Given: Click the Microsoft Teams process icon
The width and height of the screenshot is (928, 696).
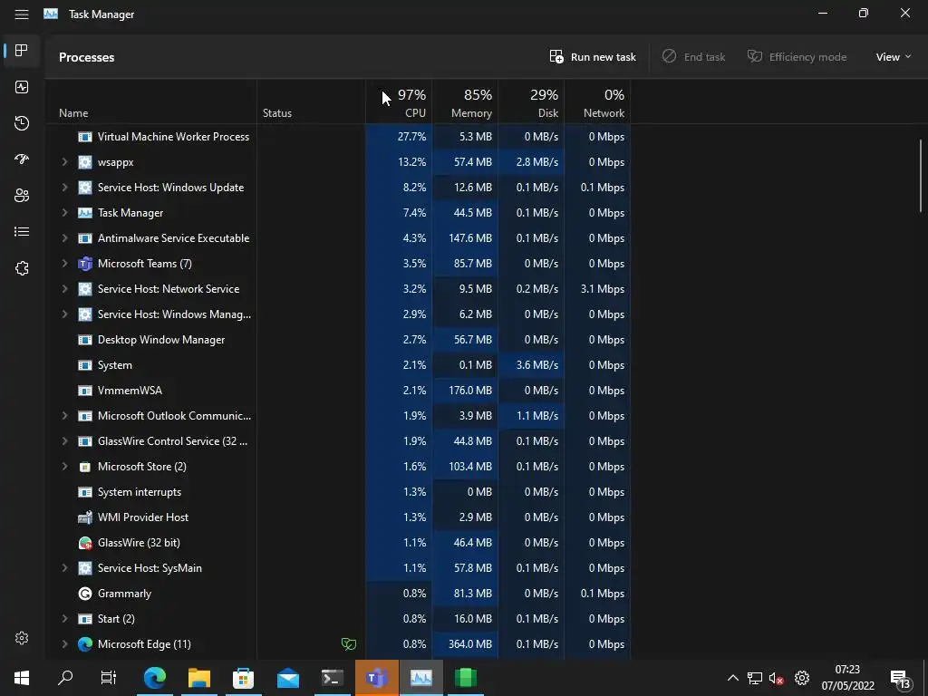Looking at the screenshot, I should (84, 264).
